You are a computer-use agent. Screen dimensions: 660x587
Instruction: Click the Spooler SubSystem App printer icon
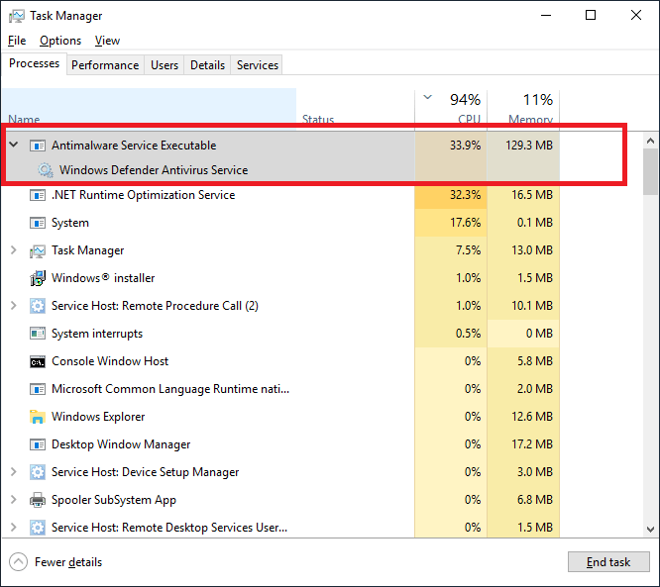pyautogui.click(x=38, y=500)
